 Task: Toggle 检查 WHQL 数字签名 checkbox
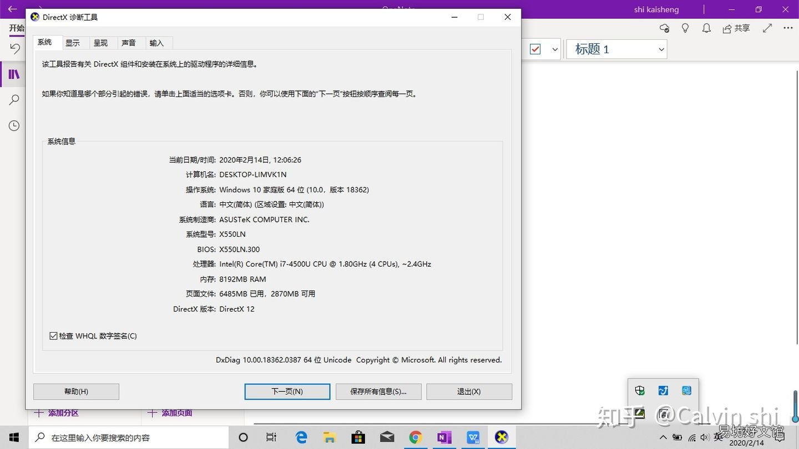(93, 336)
